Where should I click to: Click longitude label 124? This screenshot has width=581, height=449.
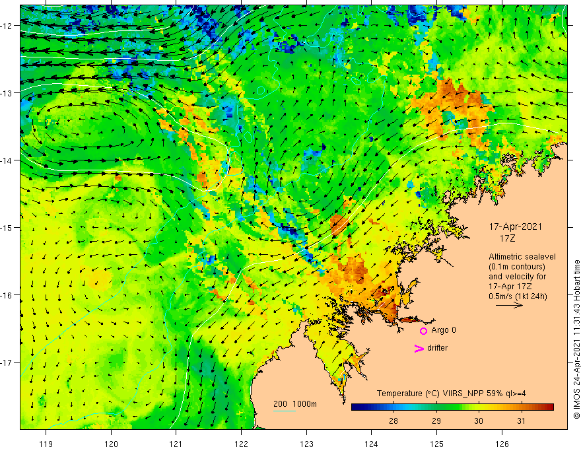371,444
